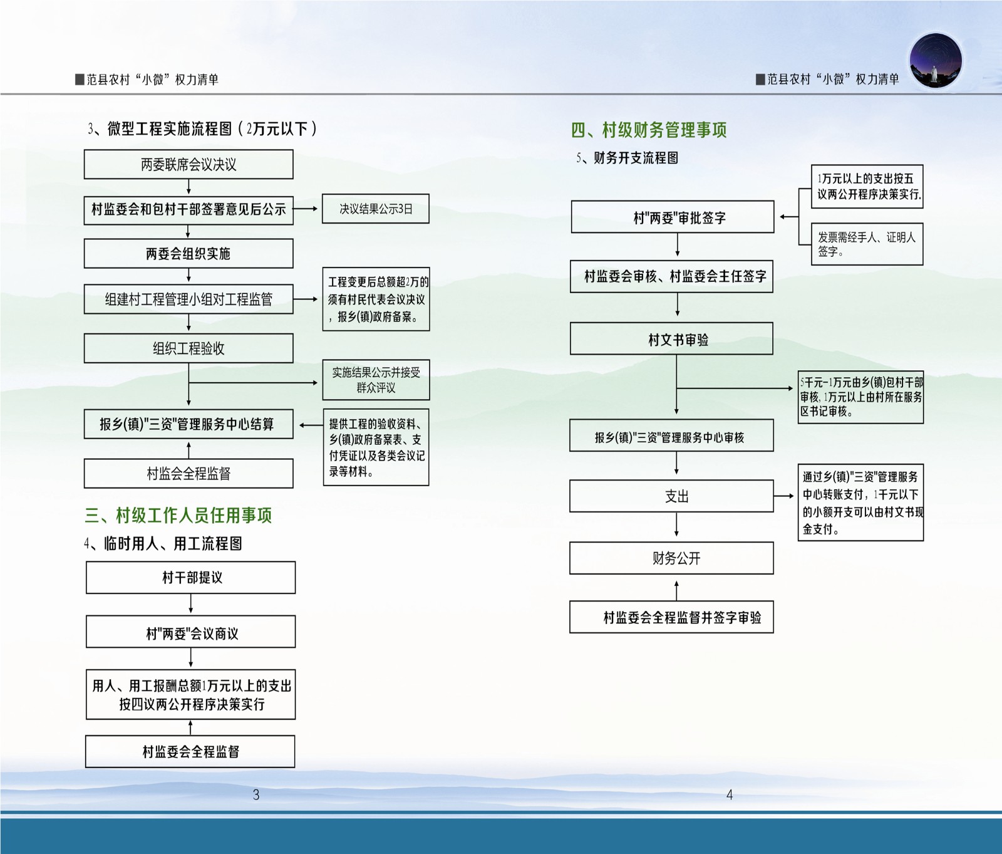The width and height of the screenshot is (1002, 854).
Task: Click the '村"两委"会议商议' box
Action: click(190, 632)
